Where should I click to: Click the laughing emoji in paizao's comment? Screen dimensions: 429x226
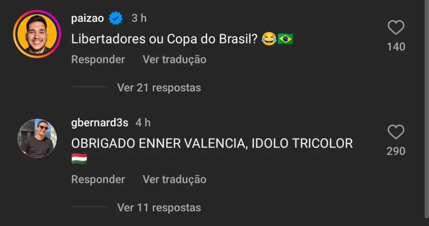point(269,39)
